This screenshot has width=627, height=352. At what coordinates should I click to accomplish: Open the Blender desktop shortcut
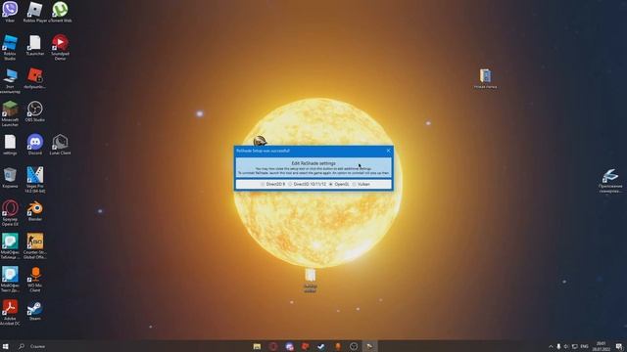(x=35, y=211)
